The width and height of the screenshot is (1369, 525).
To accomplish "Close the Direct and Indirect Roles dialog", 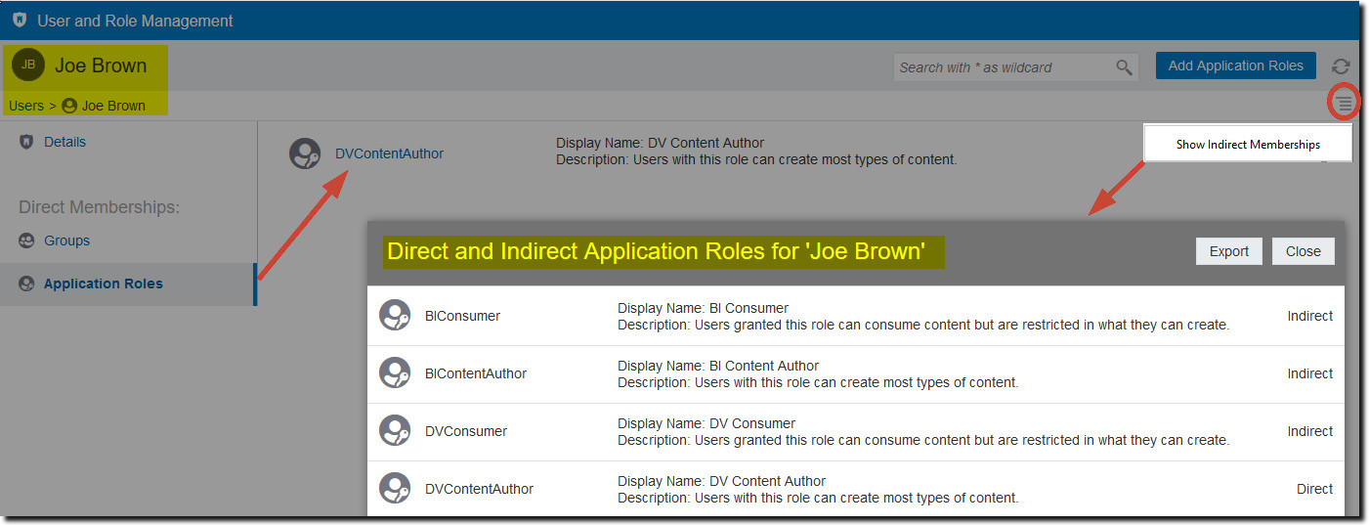I will pos(1303,251).
